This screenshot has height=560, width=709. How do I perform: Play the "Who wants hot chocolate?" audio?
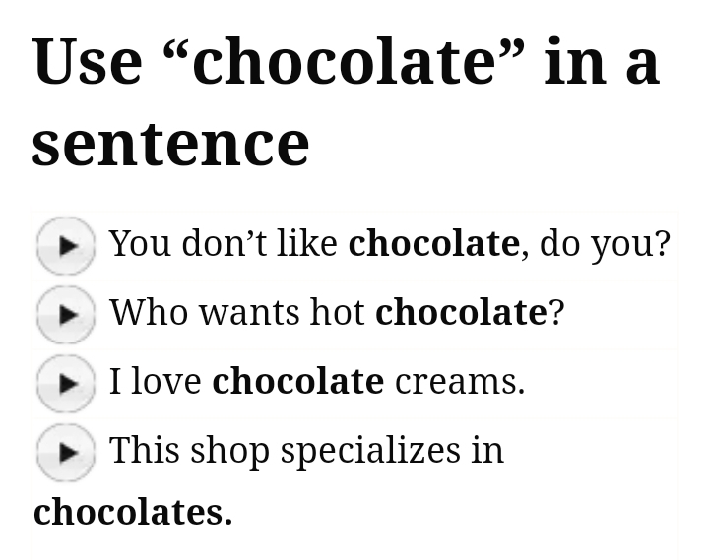tap(66, 314)
